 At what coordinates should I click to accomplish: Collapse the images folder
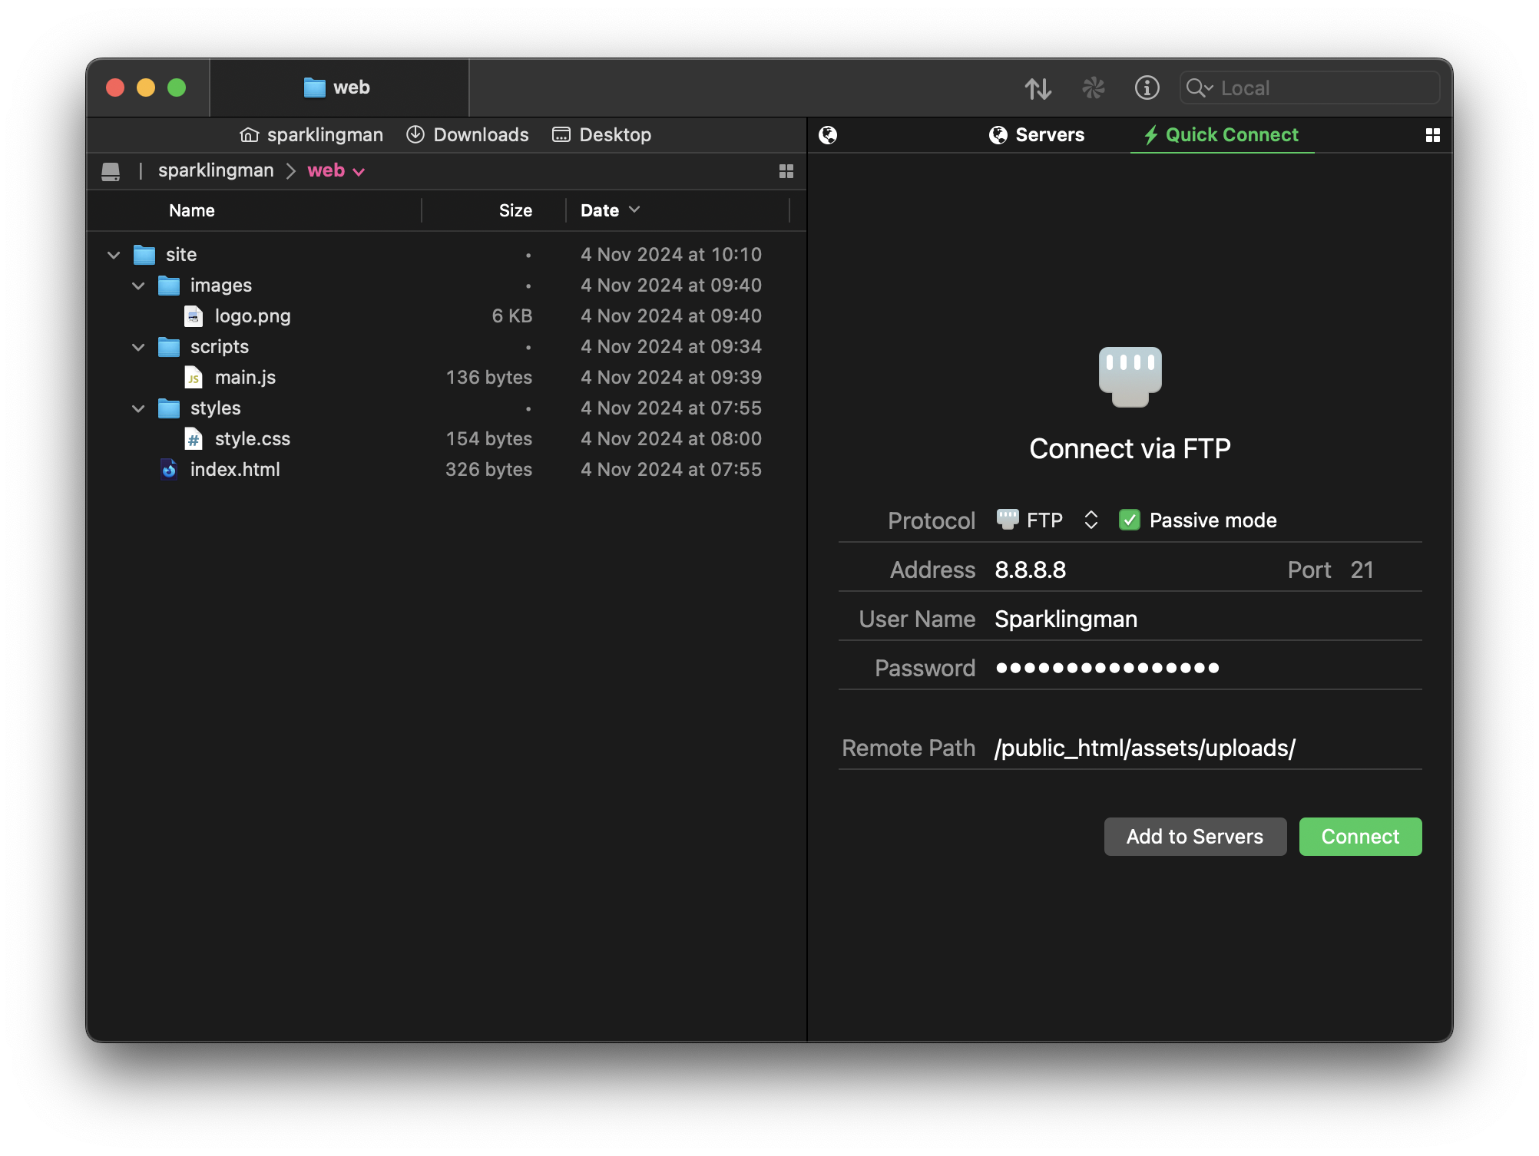[x=138, y=286]
